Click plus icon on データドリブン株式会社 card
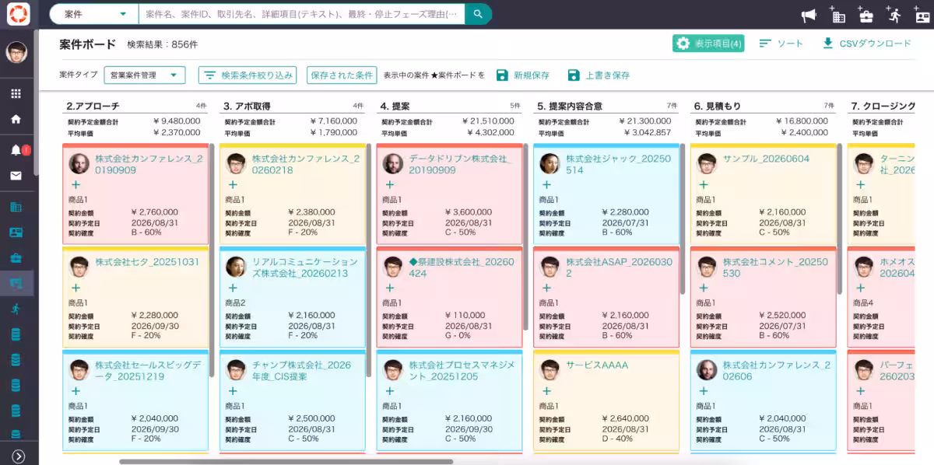The image size is (934, 465). coord(390,185)
